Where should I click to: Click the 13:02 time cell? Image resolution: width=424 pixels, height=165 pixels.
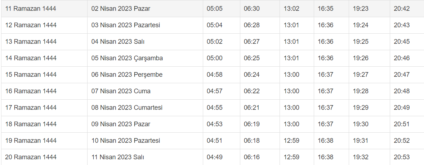click(291, 9)
